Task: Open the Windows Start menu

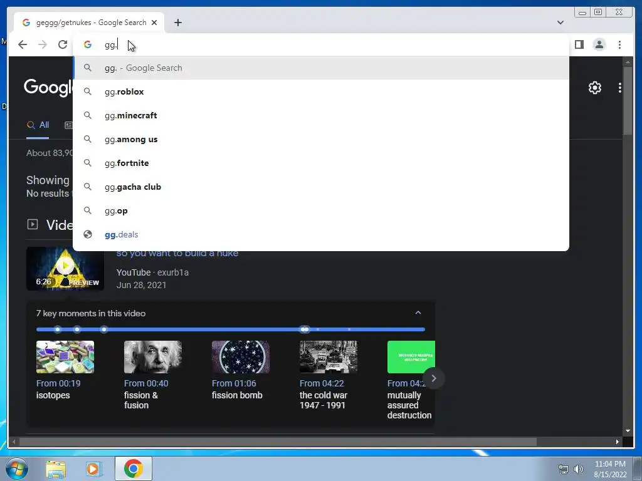Action: tap(17, 468)
